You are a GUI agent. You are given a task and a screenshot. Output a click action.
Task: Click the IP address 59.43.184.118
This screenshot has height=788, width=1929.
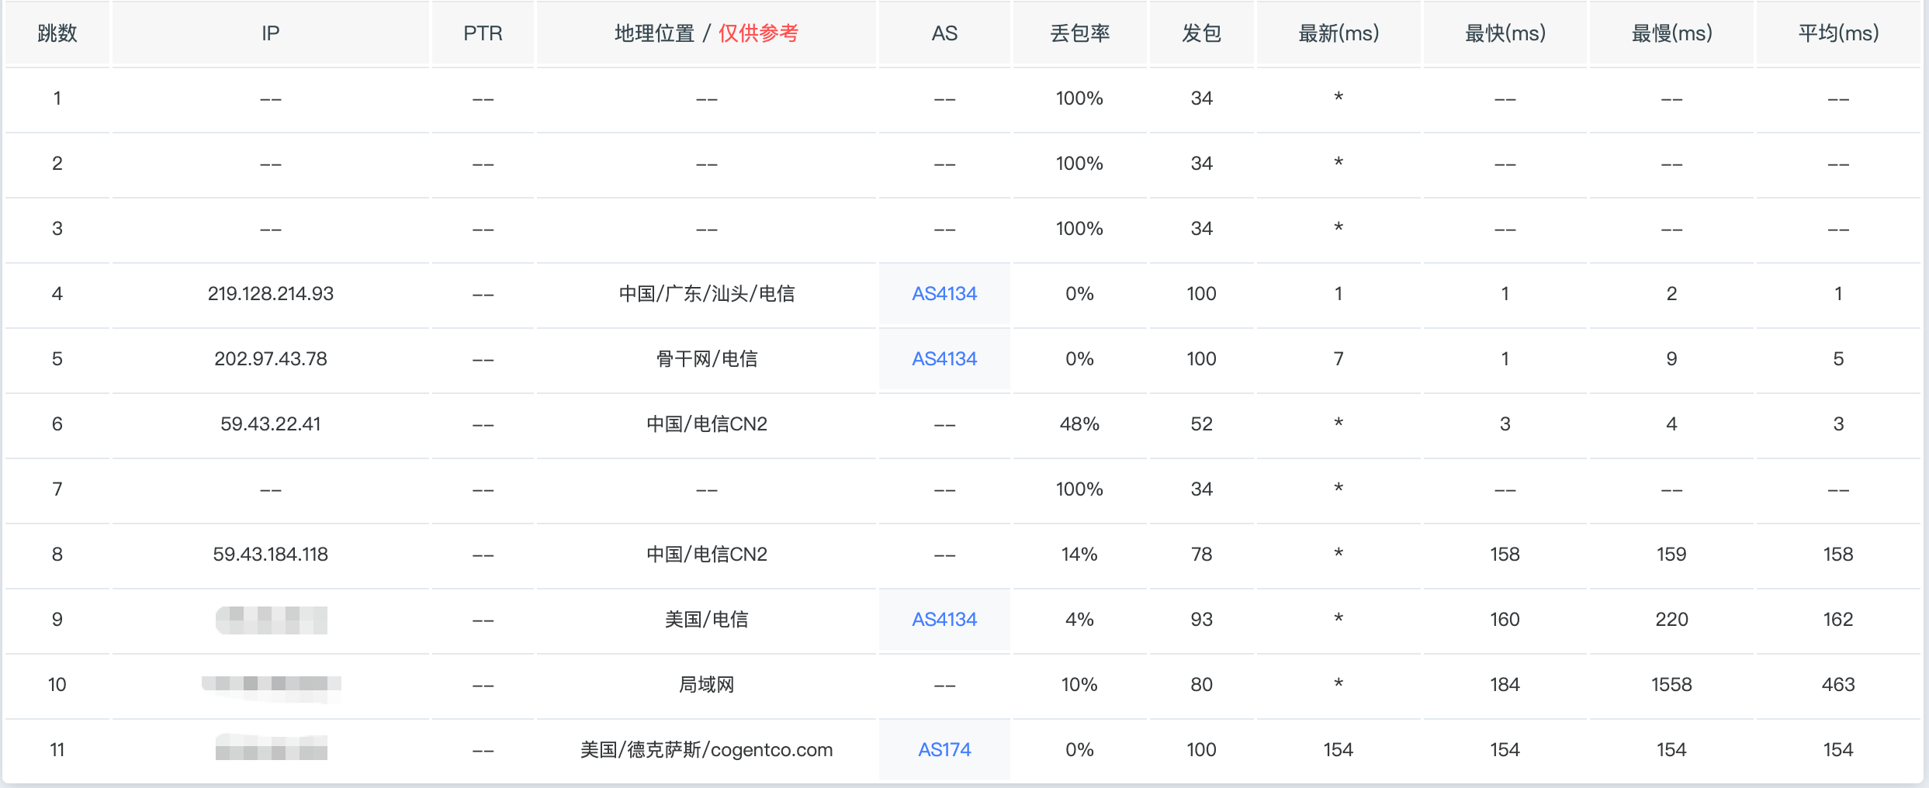click(270, 555)
